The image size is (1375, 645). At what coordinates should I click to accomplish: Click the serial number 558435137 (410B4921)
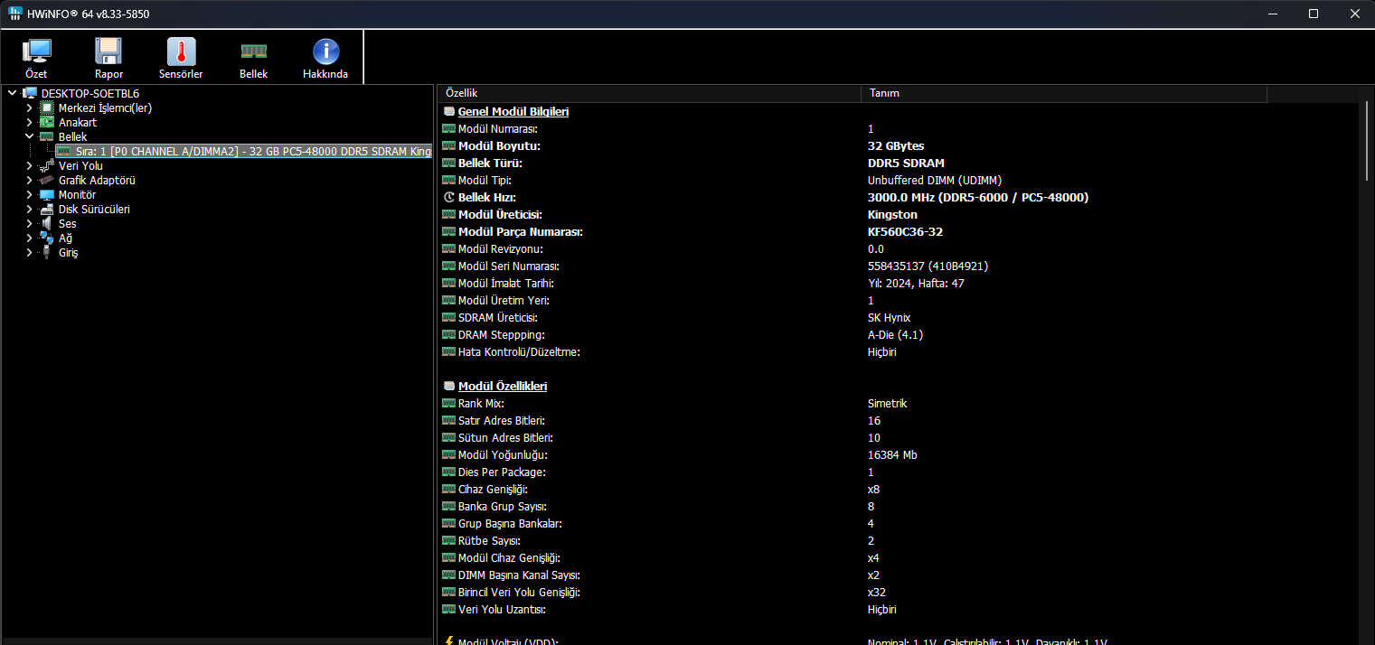[927, 266]
